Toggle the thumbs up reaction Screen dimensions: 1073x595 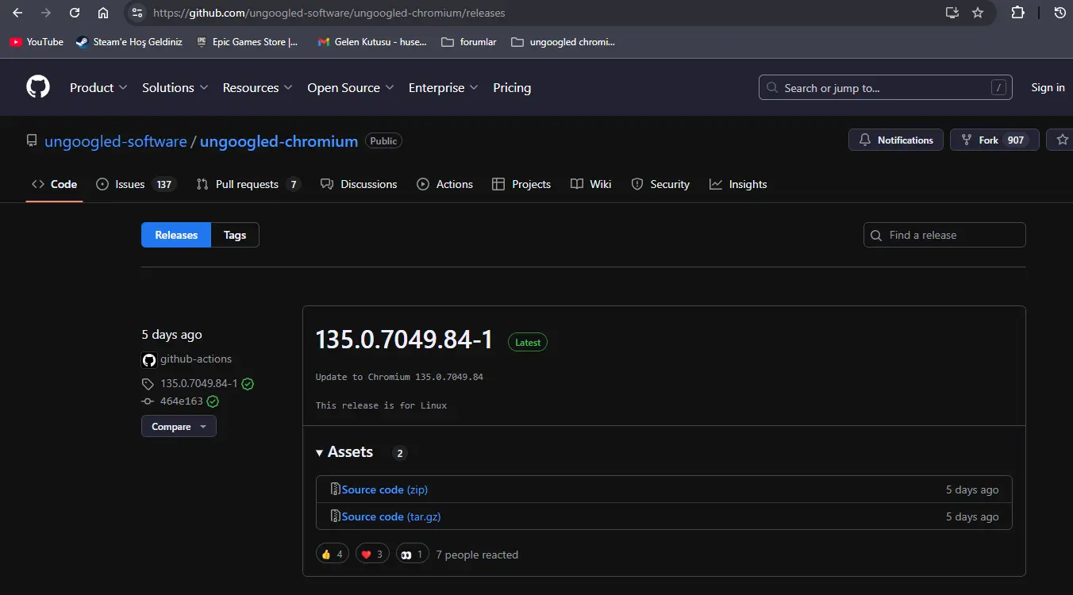(x=333, y=555)
